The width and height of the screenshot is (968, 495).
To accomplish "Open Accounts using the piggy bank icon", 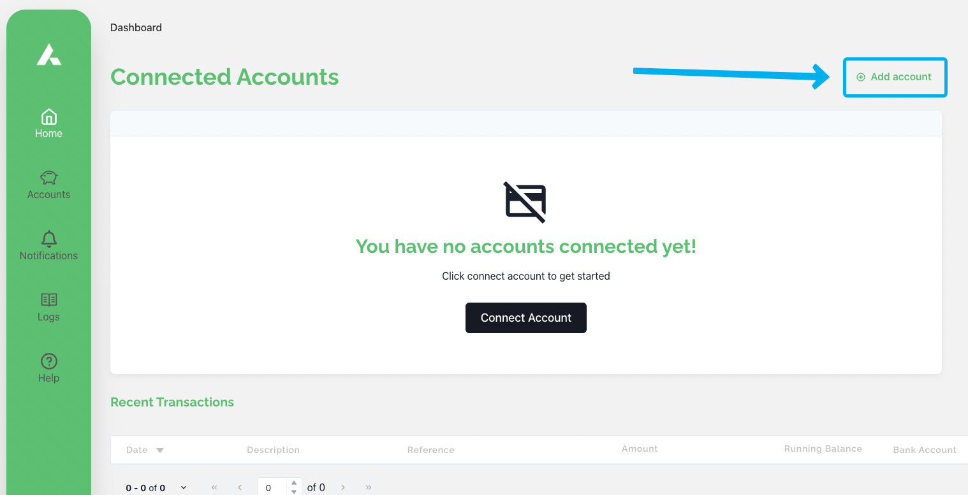I will pos(48,178).
